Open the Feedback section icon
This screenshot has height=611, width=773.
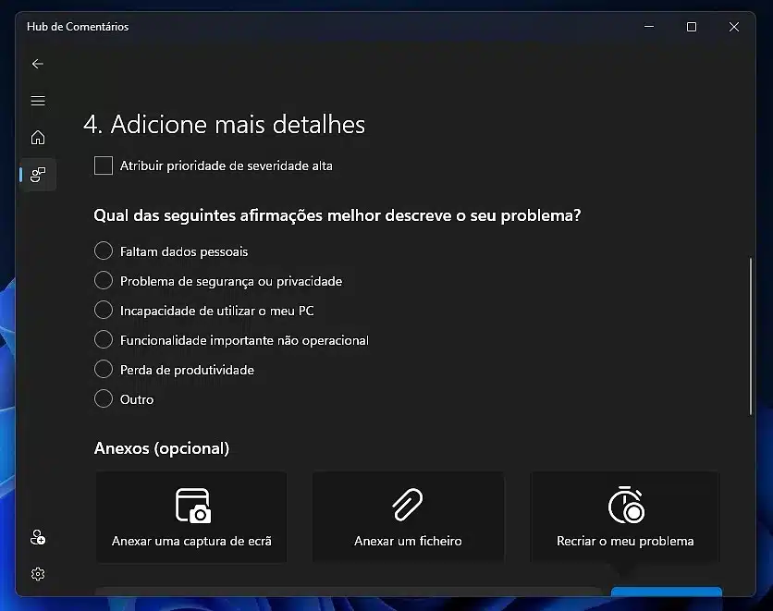pyautogui.click(x=38, y=175)
